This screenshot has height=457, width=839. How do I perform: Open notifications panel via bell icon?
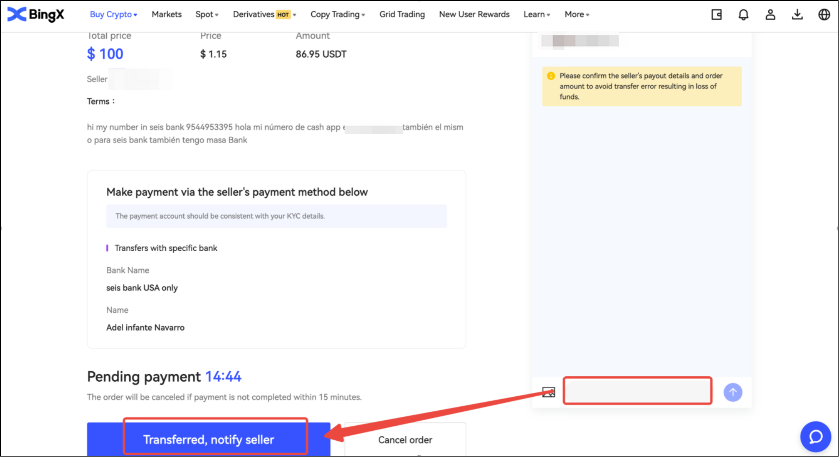tap(743, 14)
